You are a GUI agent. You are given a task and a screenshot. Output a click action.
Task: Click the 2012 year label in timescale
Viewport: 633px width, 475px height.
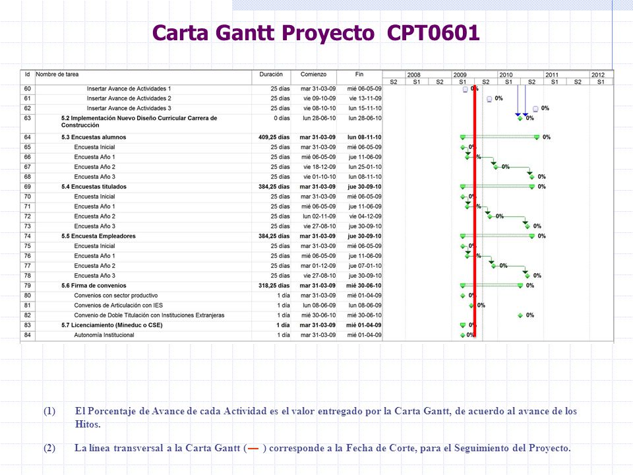coord(598,75)
